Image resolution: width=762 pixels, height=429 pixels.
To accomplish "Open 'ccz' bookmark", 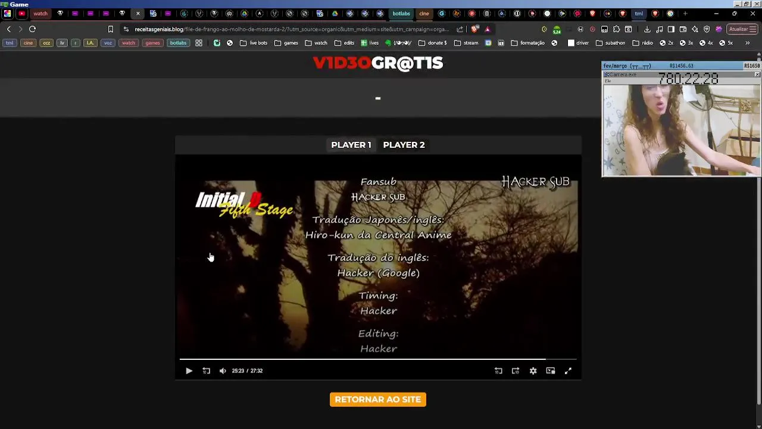I will pos(46,43).
